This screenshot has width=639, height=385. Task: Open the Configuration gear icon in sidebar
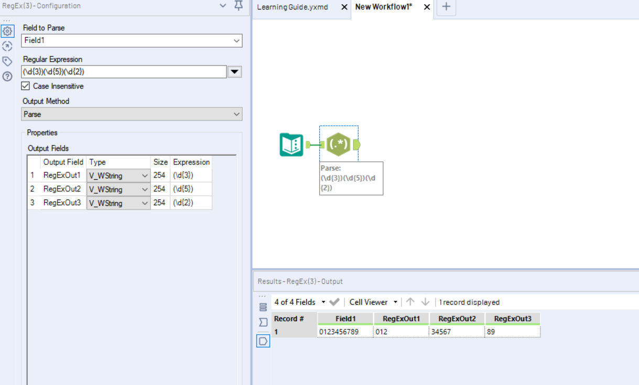pos(8,30)
